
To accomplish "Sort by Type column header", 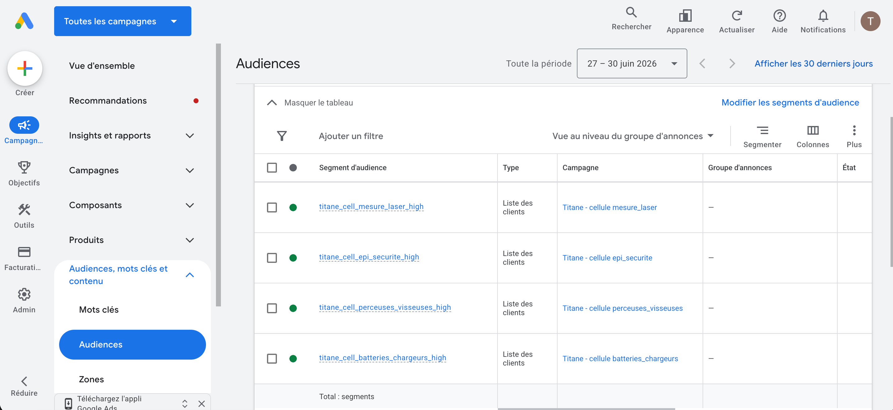I will (x=511, y=168).
